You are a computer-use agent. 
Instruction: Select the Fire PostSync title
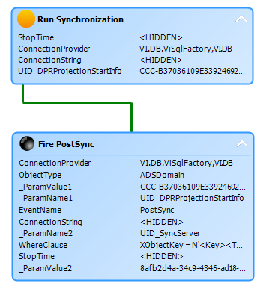[67, 144]
